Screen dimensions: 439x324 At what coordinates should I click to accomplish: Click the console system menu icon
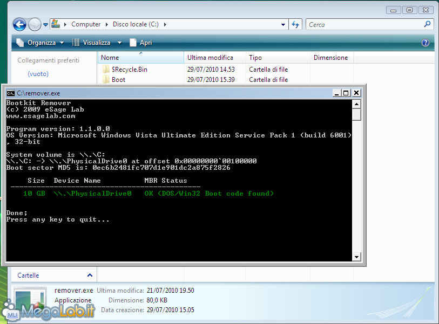pos(11,93)
